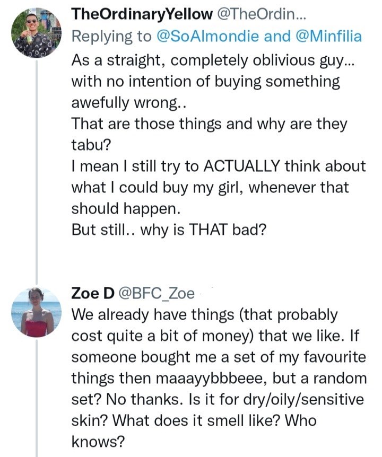This screenshot has width=382, height=457.
Task: Click the TheOrdinaryYellow display name
Action: (142, 14)
